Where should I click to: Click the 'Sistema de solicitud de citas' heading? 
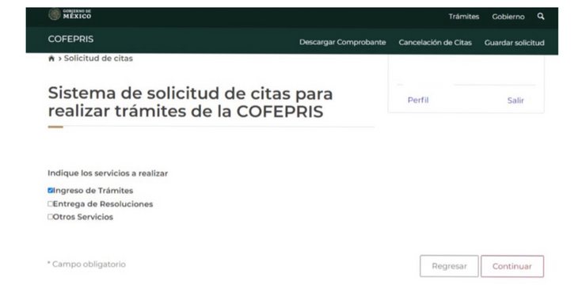click(190, 102)
